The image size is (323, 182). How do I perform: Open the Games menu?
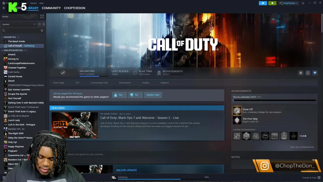[33, 3]
